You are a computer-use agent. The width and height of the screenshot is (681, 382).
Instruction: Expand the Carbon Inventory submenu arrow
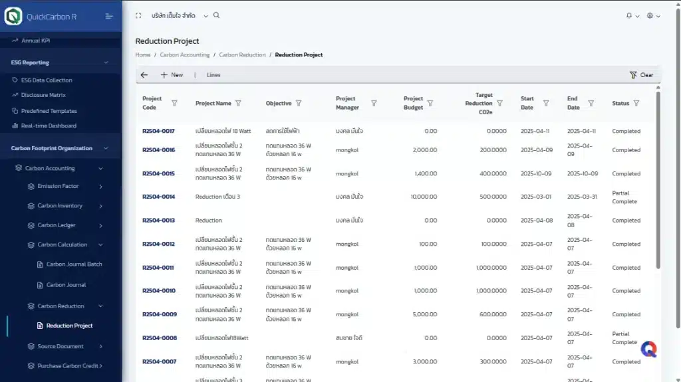click(101, 206)
